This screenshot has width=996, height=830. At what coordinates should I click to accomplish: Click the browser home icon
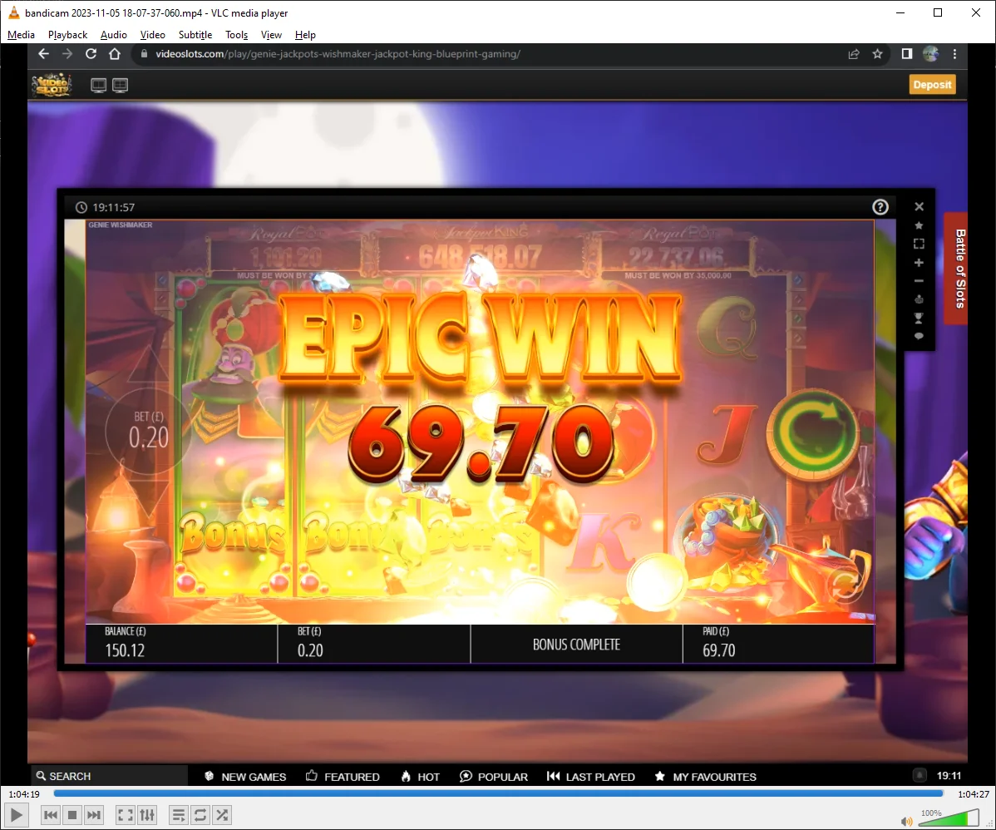pos(115,54)
